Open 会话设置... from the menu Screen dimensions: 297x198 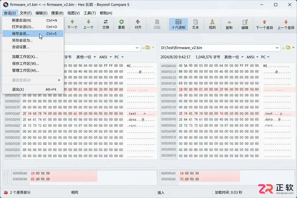pyautogui.click(x=33, y=47)
